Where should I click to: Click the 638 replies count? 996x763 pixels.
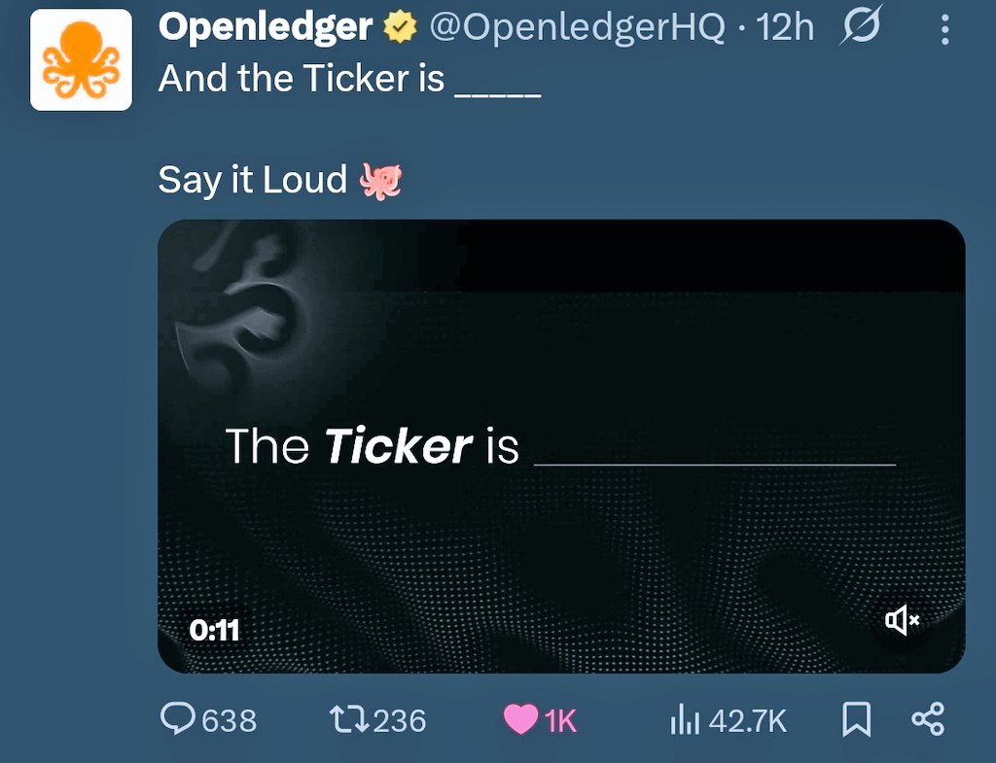[230, 720]
